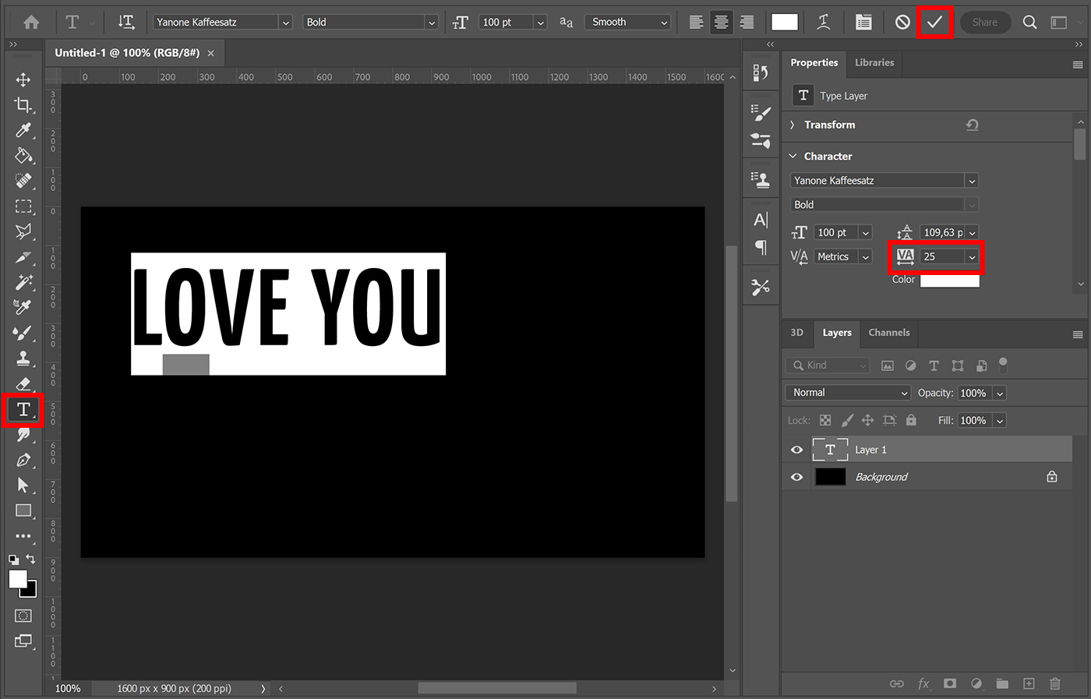
Task: Toggle visibility of Layer 1
Action: 796,450
